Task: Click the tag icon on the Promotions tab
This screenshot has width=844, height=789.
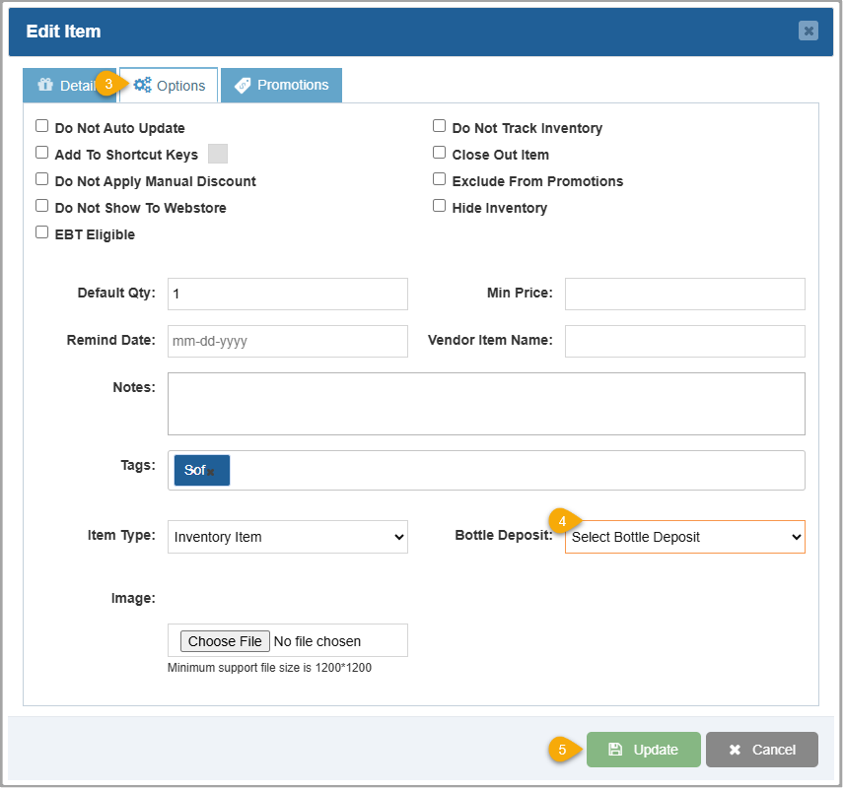Action: coord(244,85)
